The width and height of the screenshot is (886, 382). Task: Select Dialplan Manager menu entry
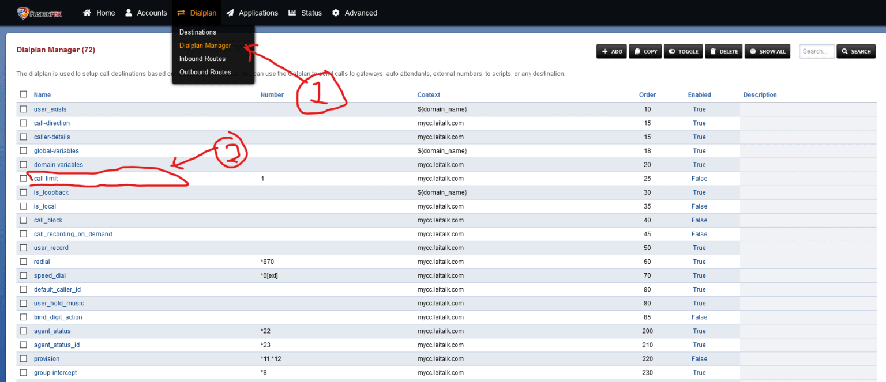tap(205, 46)
